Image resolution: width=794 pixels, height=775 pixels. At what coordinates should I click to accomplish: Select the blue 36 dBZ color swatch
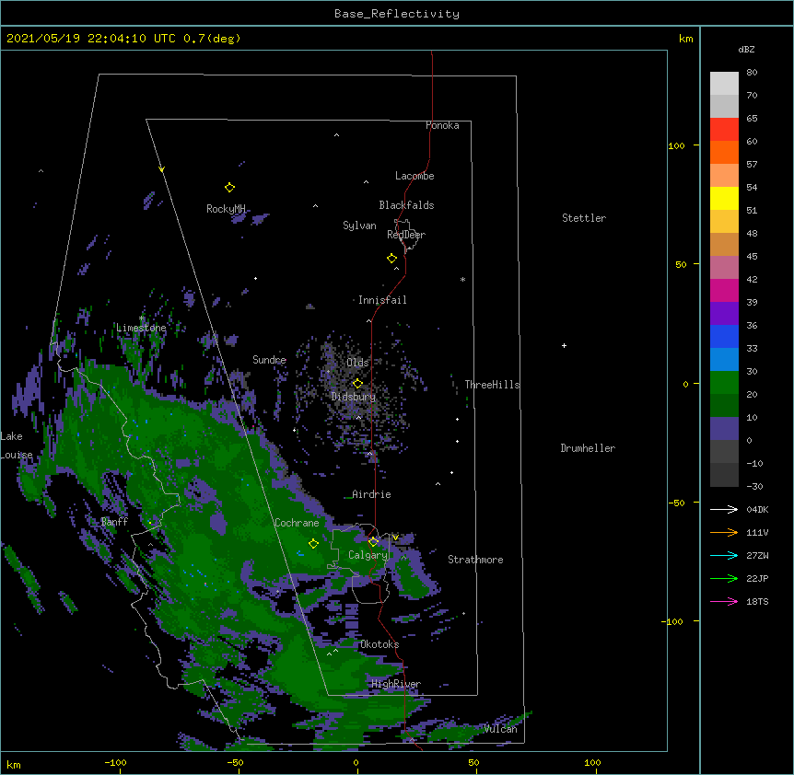click(x=724, y=336)
